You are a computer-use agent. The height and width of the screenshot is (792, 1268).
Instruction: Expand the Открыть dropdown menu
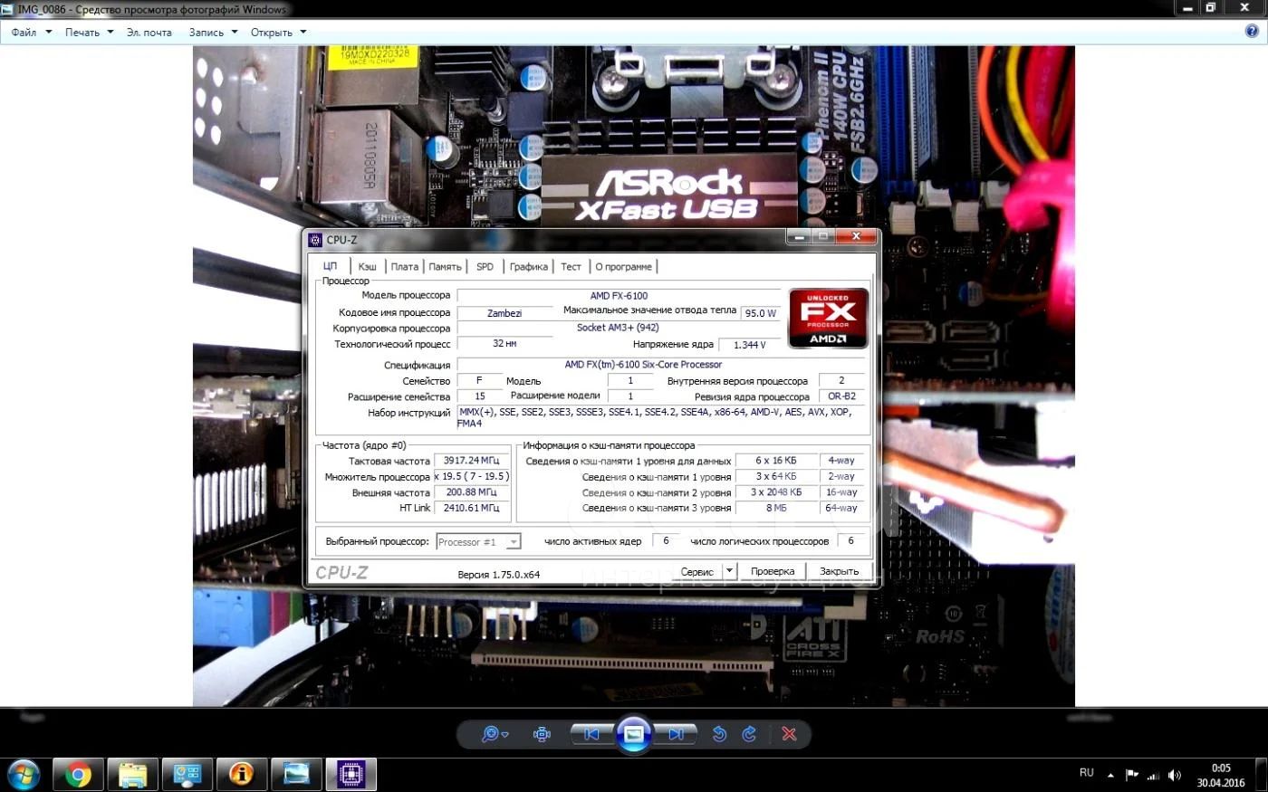[x=278, y=33]
